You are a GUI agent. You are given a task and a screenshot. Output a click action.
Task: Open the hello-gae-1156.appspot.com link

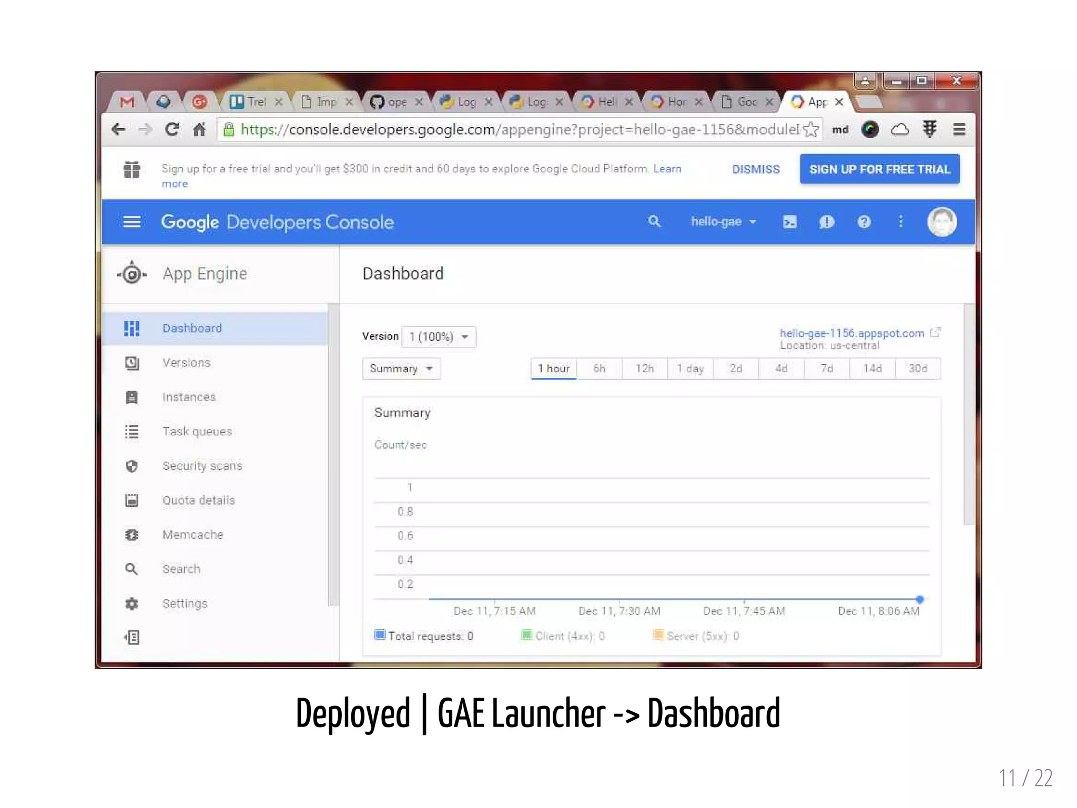tap(852, 333)
